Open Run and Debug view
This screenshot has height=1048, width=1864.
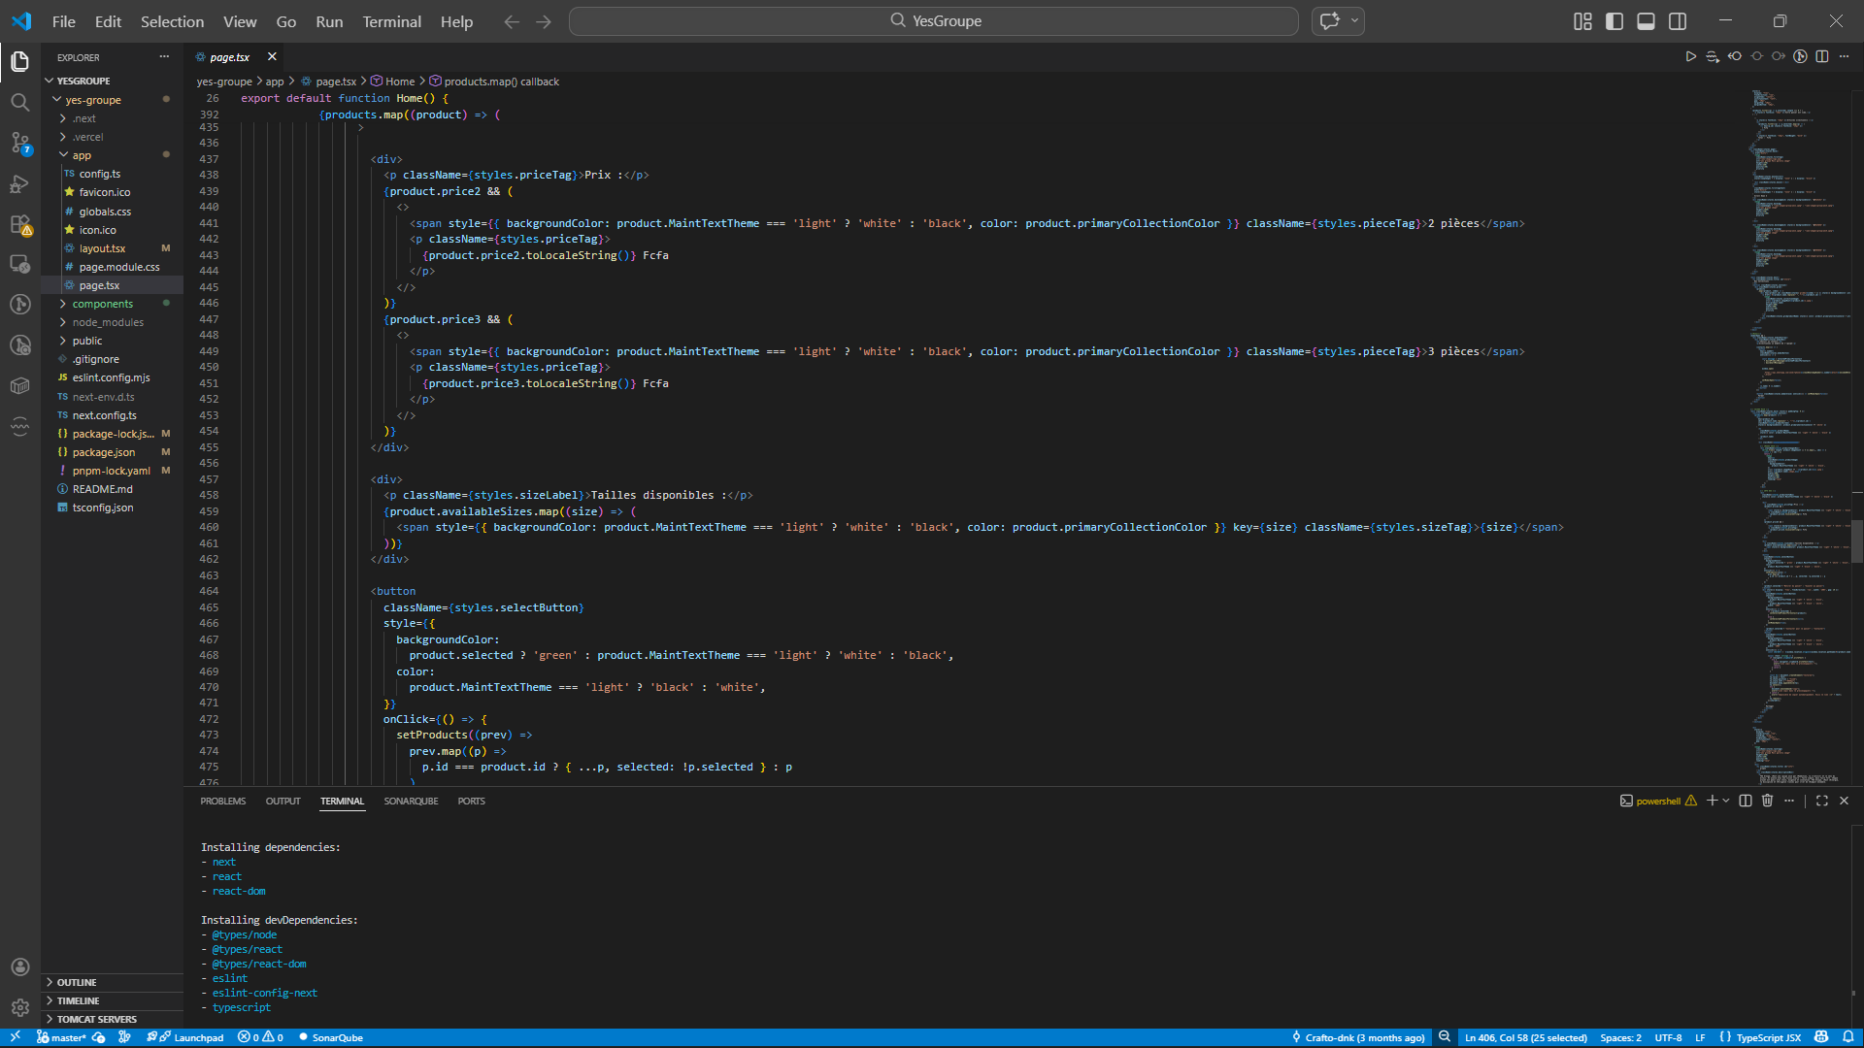click(x=19, y=184)
